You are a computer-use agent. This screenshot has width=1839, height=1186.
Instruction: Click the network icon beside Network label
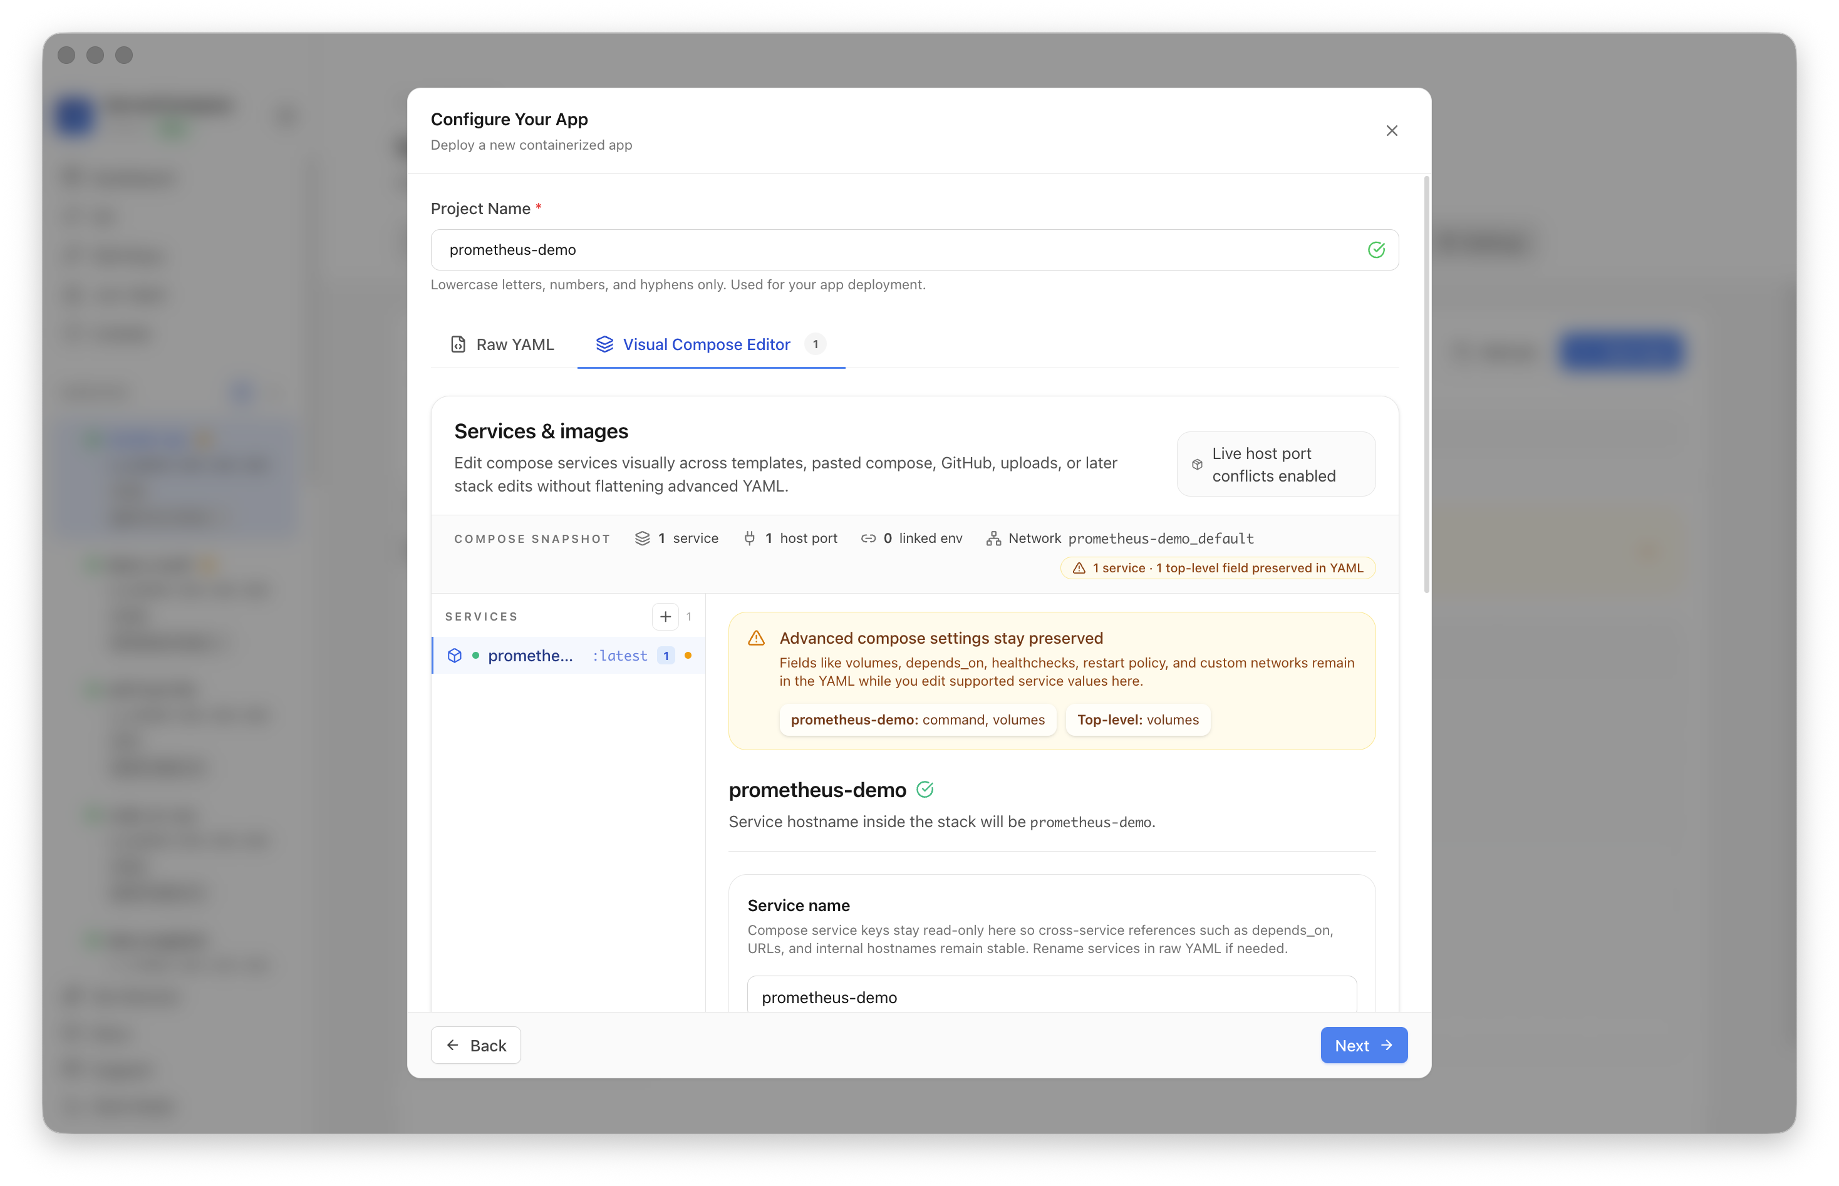pos(993,539)
